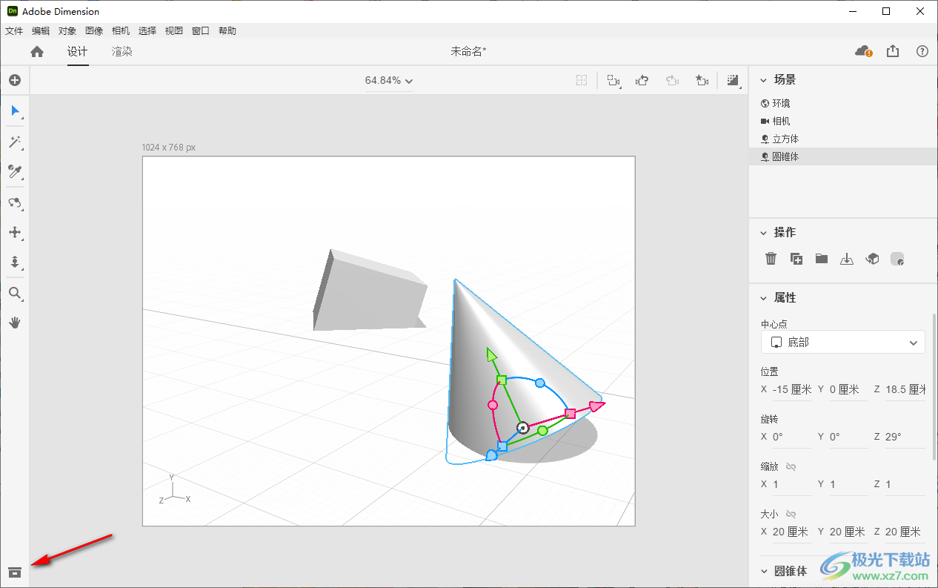Screen dimensions: 938x588
Task: Click the cloud sync status icon
Action: 863,51
